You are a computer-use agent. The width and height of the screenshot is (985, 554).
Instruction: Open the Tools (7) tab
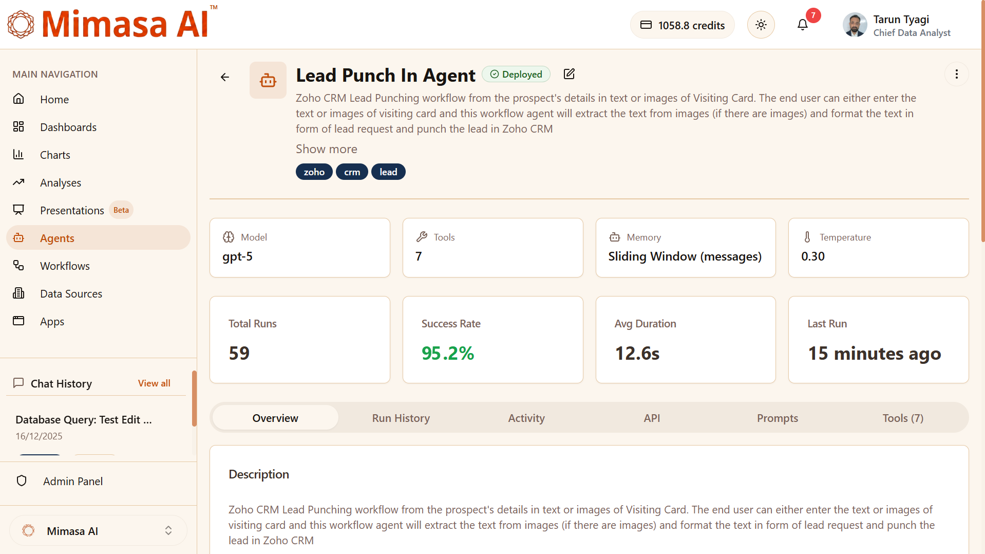coord(903,418)
